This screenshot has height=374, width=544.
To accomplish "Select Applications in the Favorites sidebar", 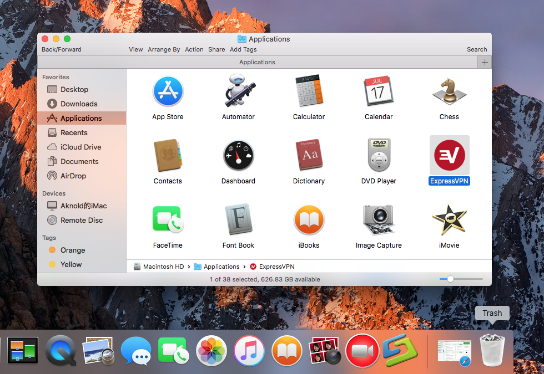I will coord(82,118).
